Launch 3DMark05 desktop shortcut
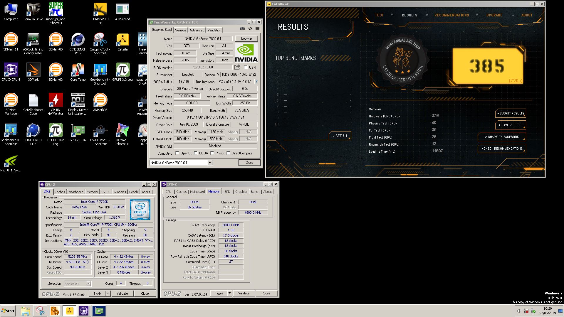Viewport: 564px width, 317px height. tap(56, 42)
